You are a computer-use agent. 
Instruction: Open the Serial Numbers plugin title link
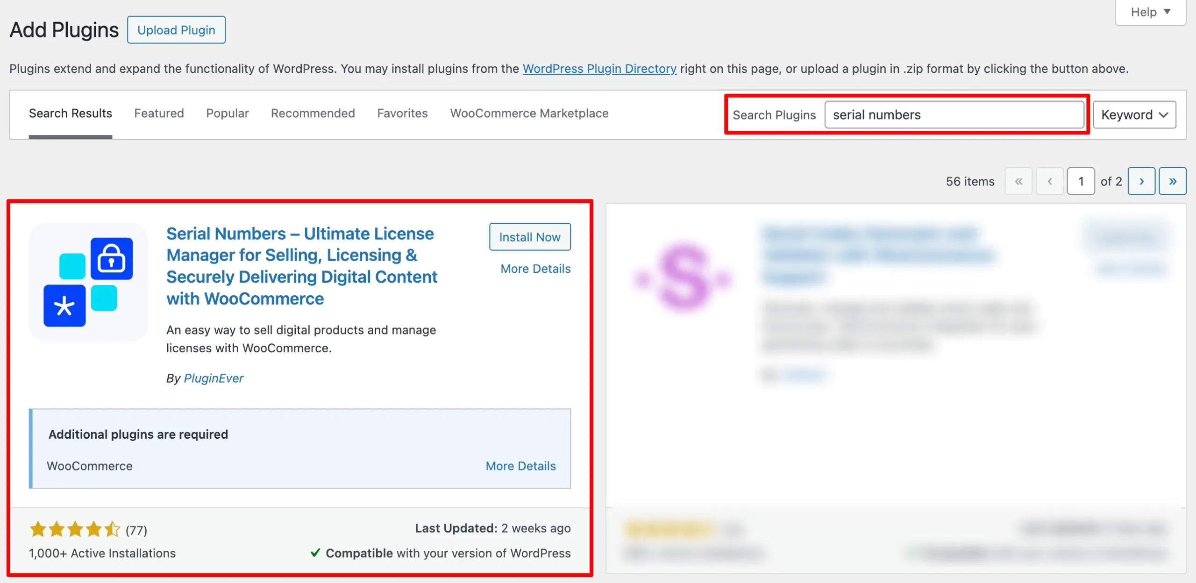[302, 266]
